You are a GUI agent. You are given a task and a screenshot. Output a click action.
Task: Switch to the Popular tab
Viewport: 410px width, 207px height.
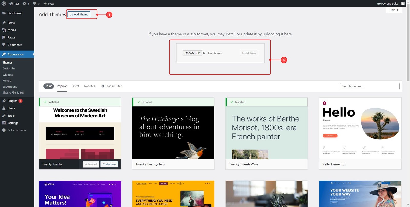coord(62,86)
